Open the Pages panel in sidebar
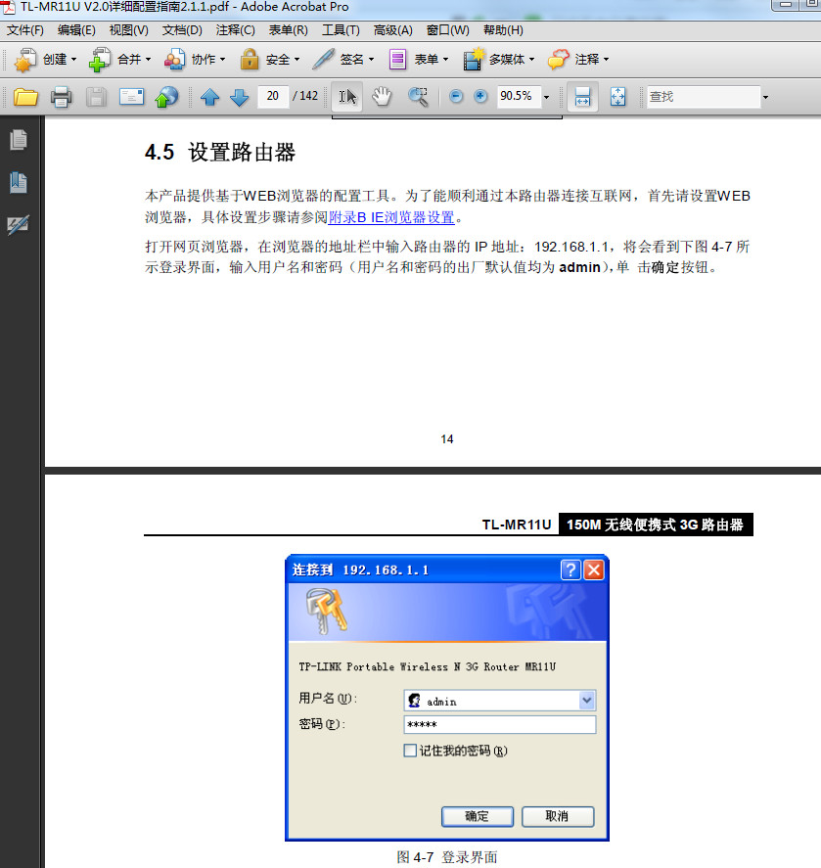The image size is (821, 868). (19, 140)
